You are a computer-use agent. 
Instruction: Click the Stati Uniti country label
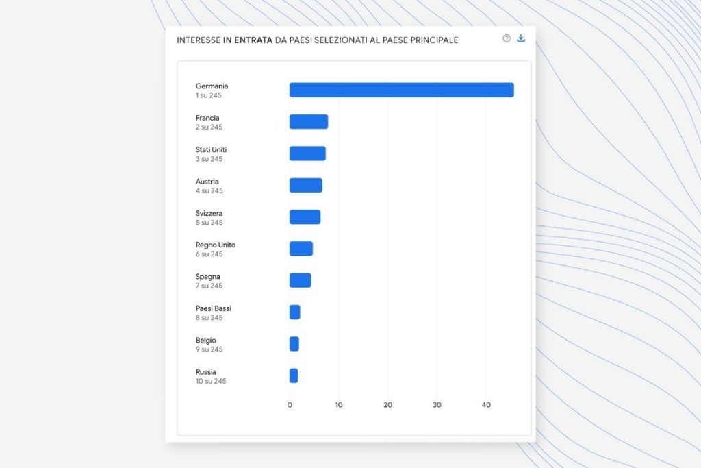[x=211, y=149]
